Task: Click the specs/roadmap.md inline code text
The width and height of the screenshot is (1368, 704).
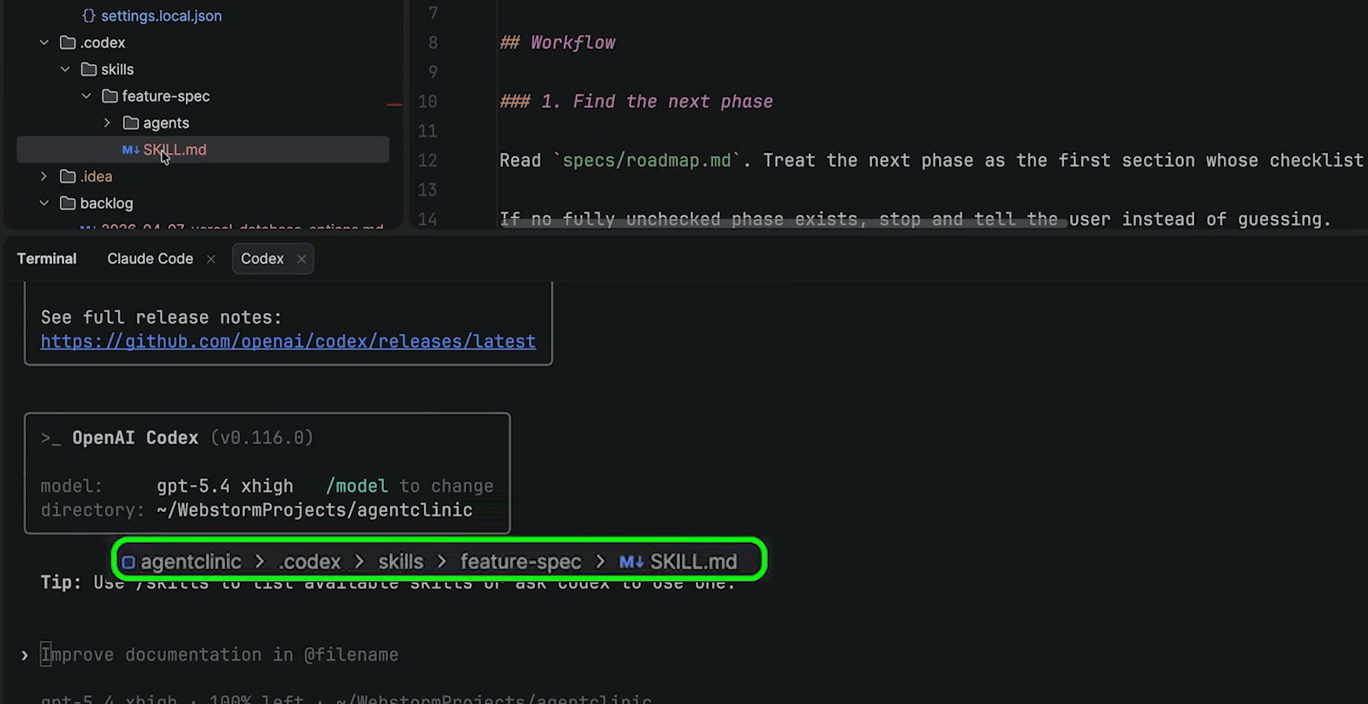Action: tap(647, 161)
